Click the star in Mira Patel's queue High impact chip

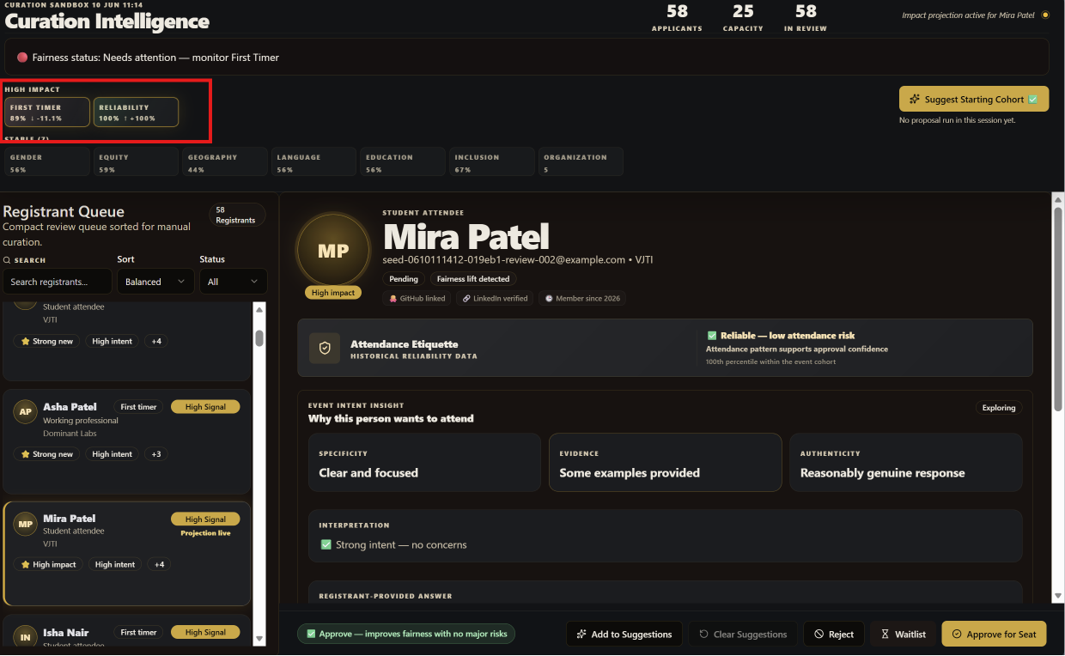click(x=26, y=565)
